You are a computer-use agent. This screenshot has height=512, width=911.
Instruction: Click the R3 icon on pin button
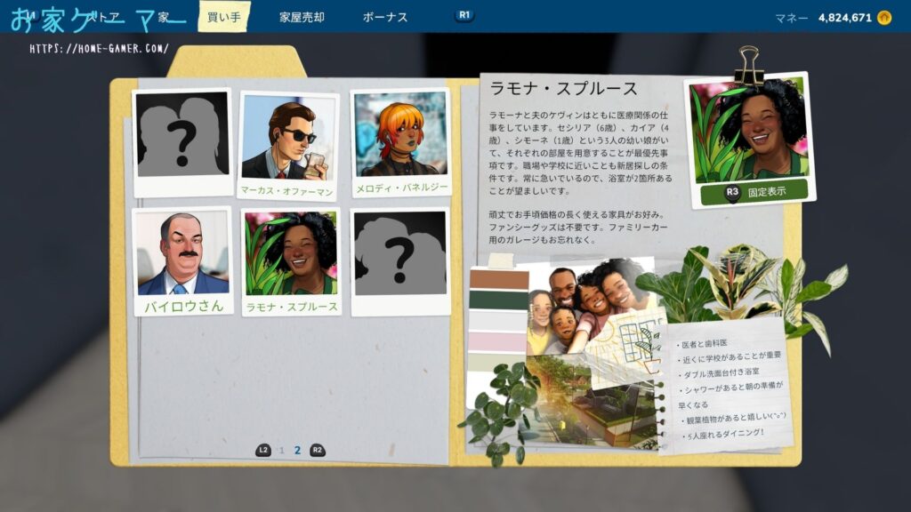(732, 192)
